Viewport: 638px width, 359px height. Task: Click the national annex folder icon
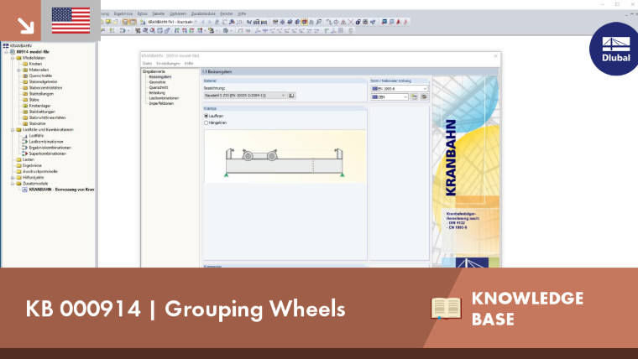(414, 96)
